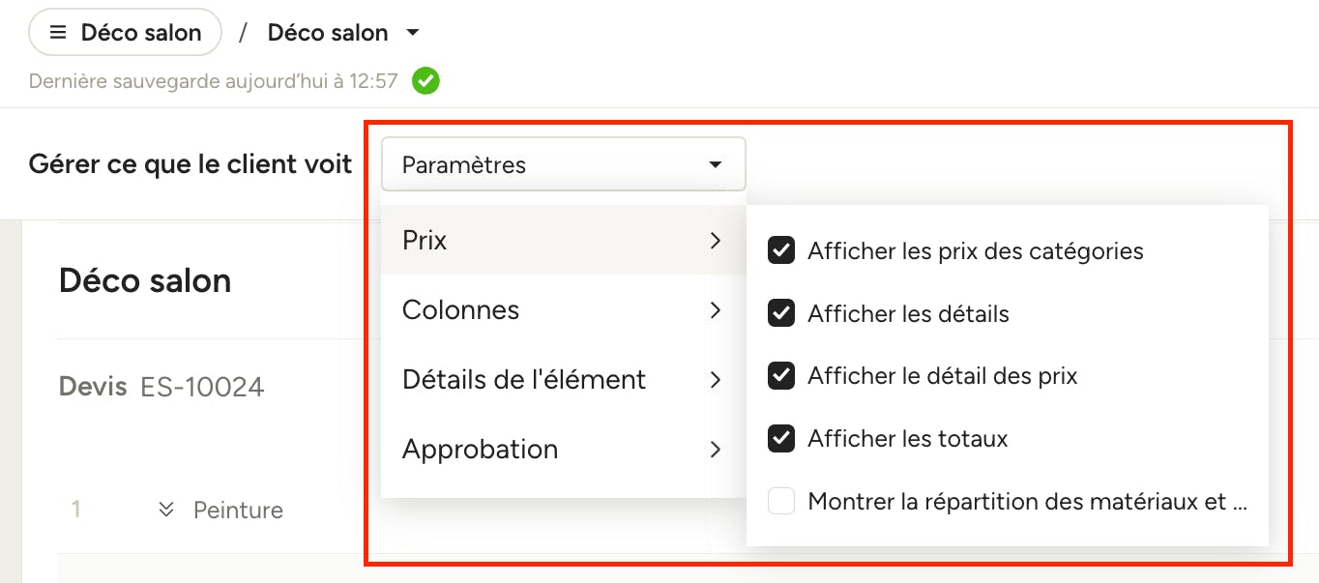1319x583 pixels.
Task: Open the hamburger menu icon beside Déco salon
Action: point(58,33)
